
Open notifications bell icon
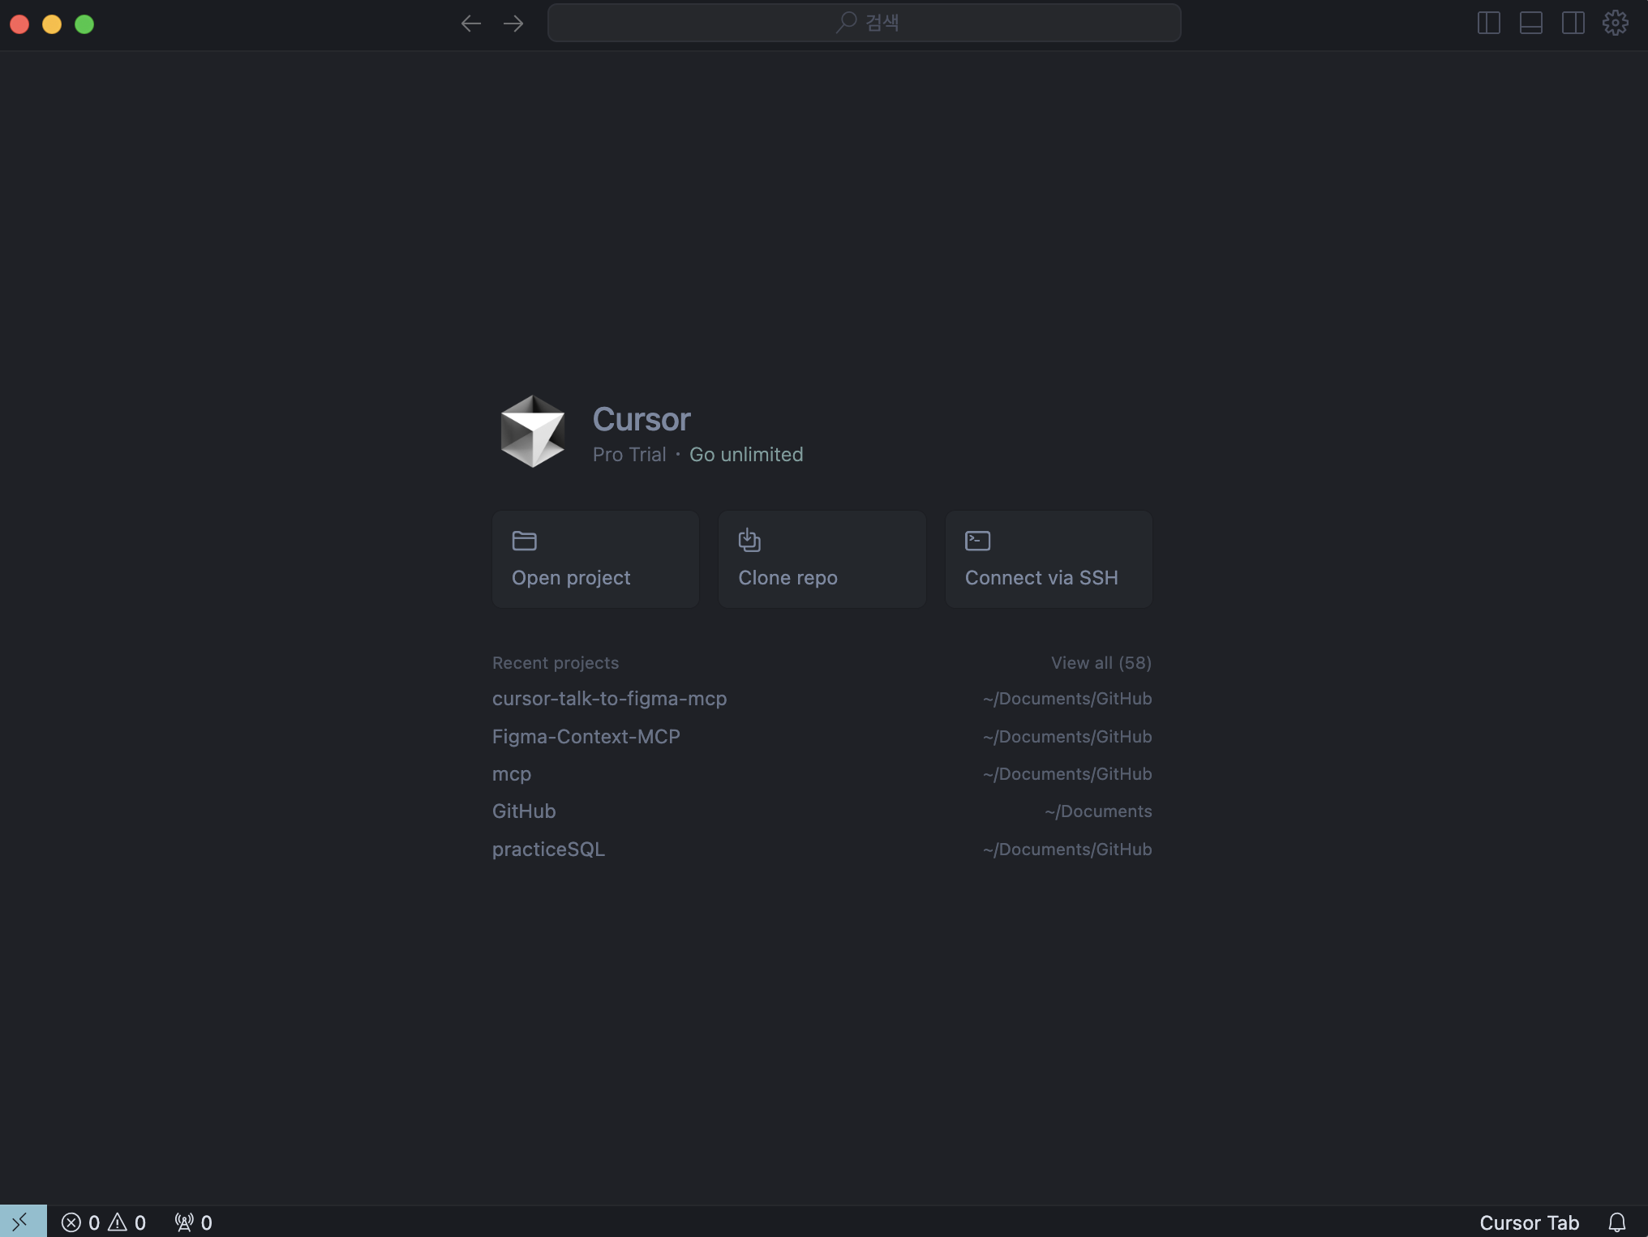1616,1222
